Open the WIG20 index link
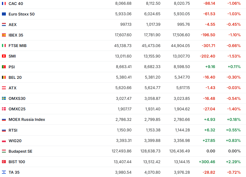This screenshot has width=246, height=177. point(15,141)
